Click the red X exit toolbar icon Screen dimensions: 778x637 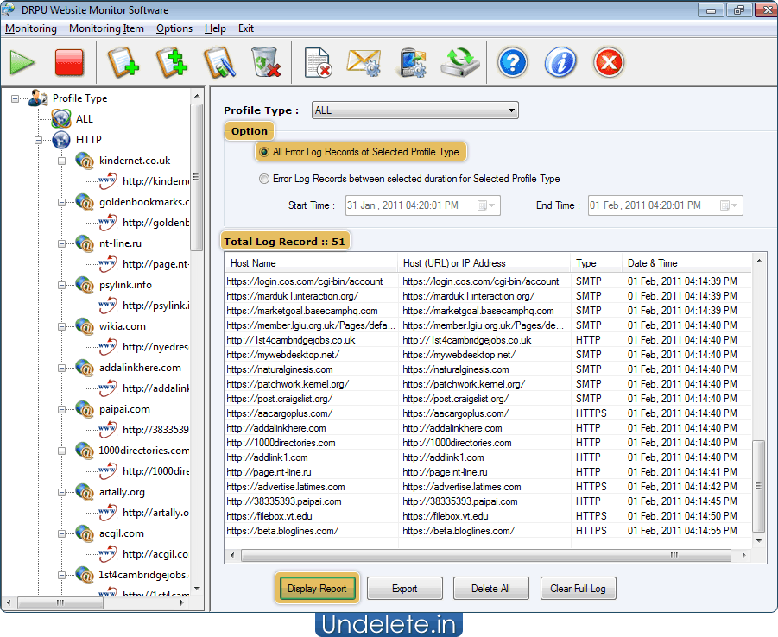608,62
